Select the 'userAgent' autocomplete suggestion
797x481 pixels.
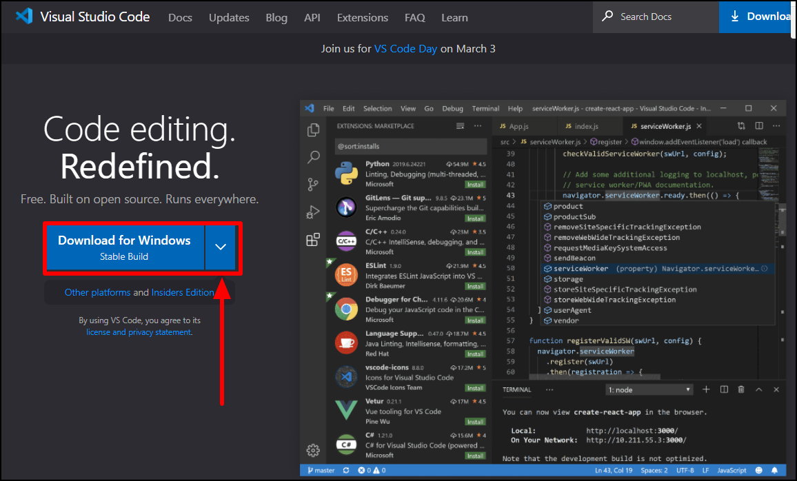658,310
